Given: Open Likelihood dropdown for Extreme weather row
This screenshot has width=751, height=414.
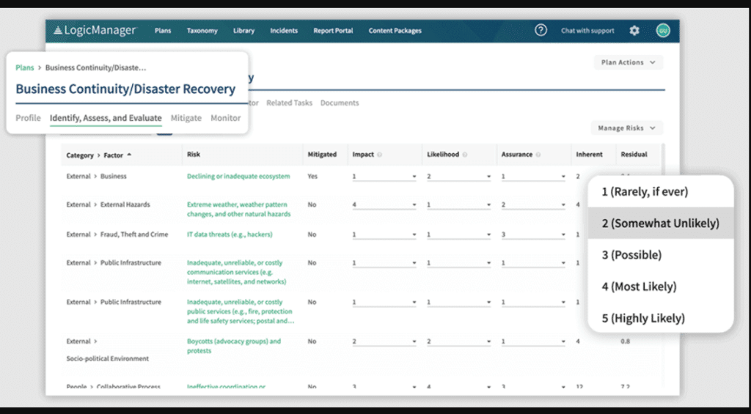Looking at the screenshot, I should (459, 205).
